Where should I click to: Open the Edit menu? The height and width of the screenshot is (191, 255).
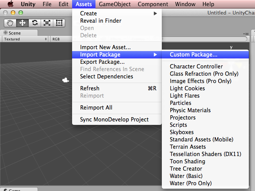click(63, 4)
